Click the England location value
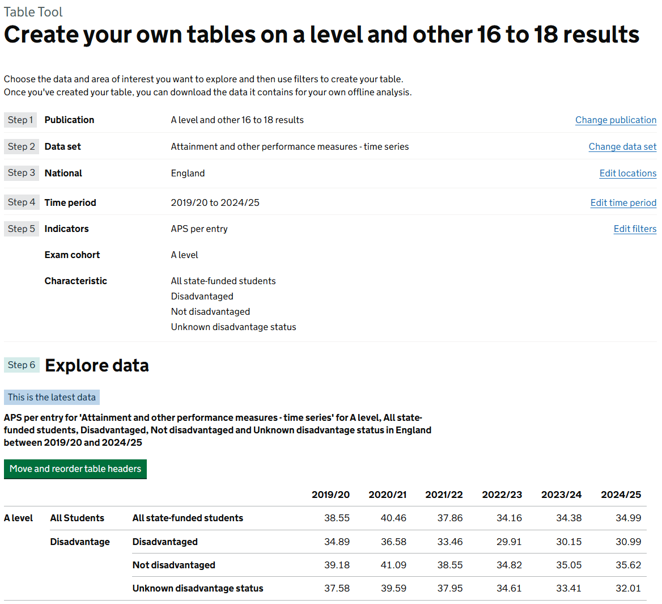This screenshot has width=662, height=604. pos(188,173)
